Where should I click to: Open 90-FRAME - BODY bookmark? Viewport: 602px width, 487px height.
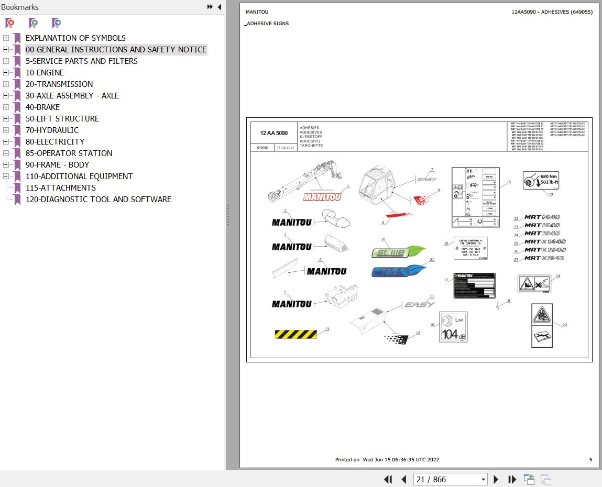pyautogui.click(x=57, y=164)
